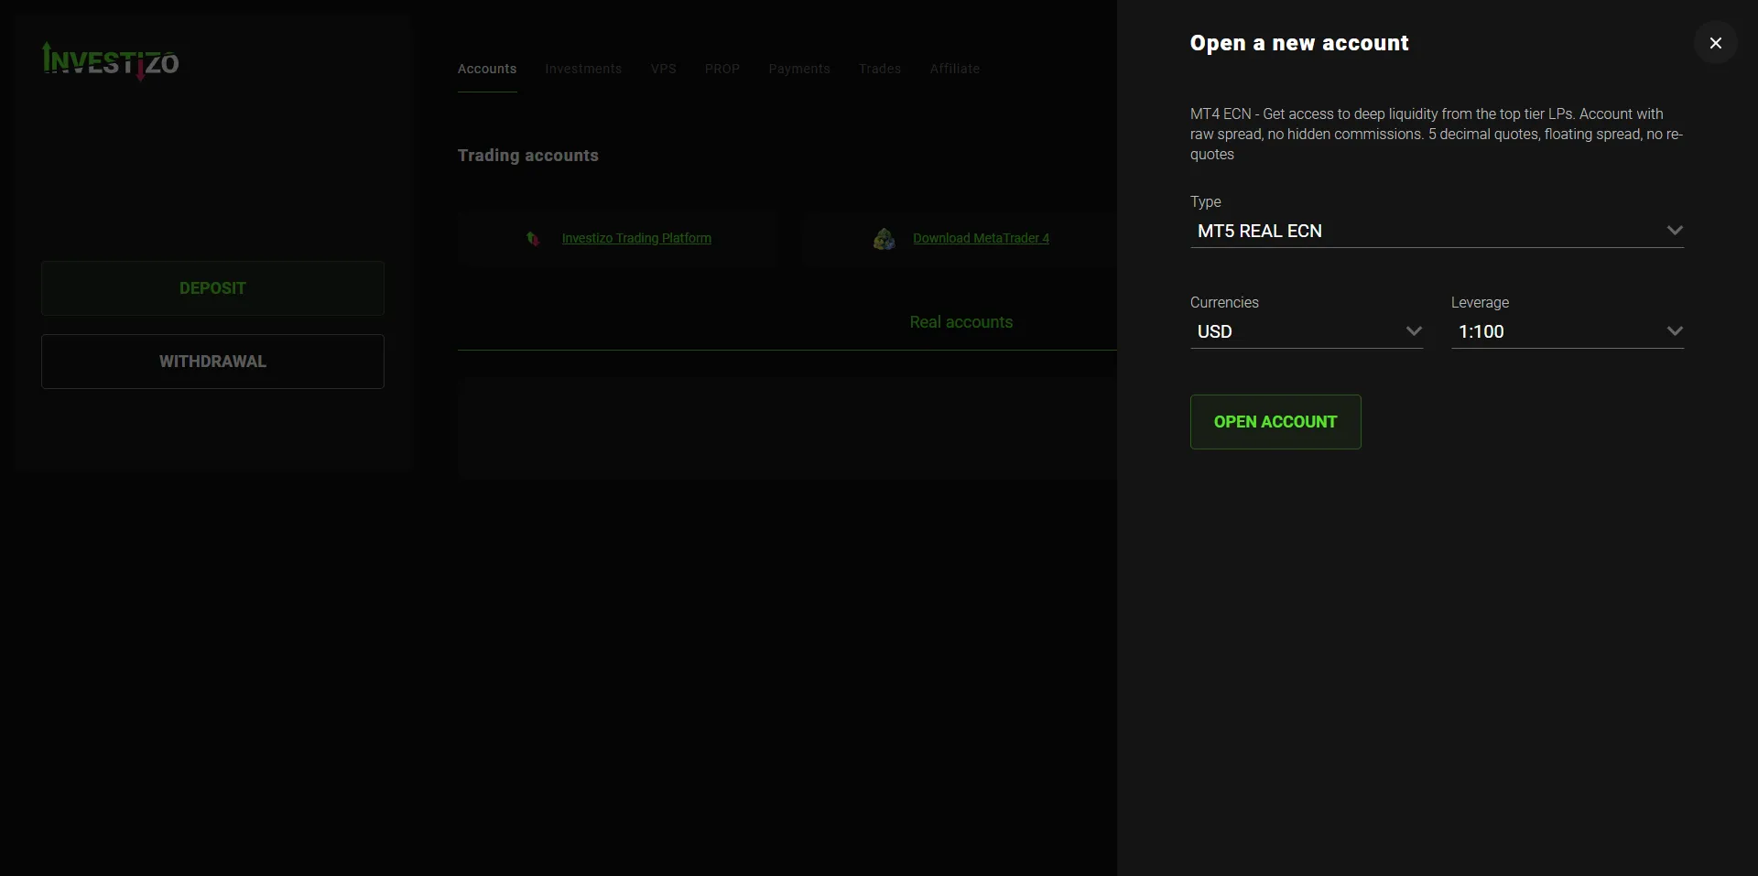Open the 1:100 leverage dropdown

1568,331
